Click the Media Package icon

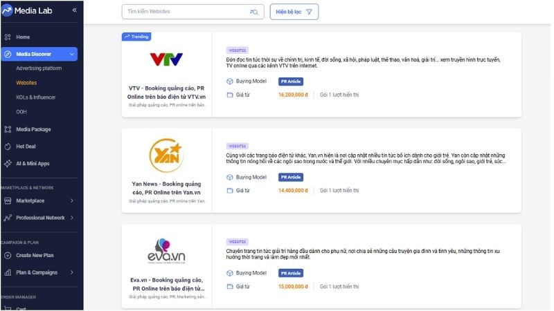pos(8,129)
